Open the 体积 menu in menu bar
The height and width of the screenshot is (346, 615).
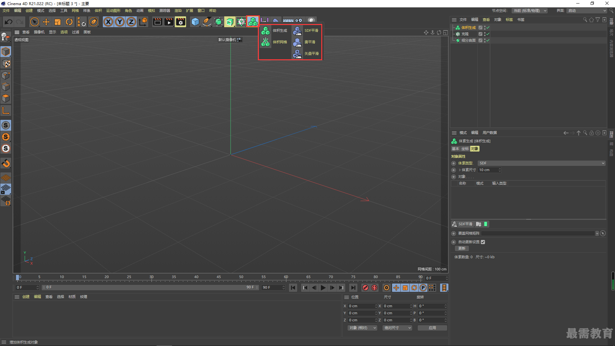click(98, 11)
